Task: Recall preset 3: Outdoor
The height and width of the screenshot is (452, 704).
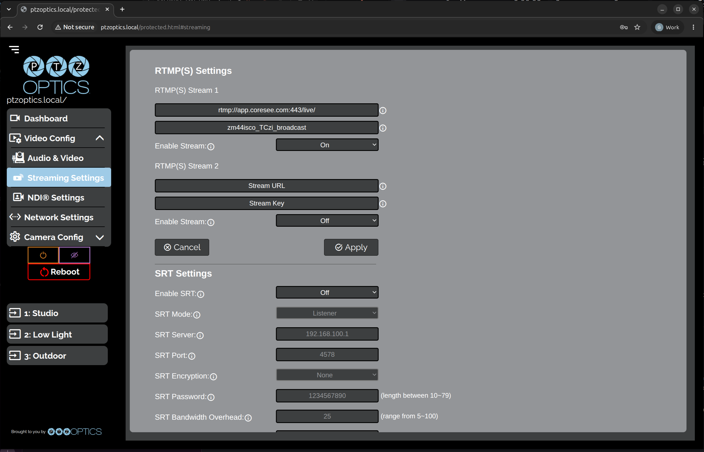Action: pyautogui.click(x=57, y=356)
